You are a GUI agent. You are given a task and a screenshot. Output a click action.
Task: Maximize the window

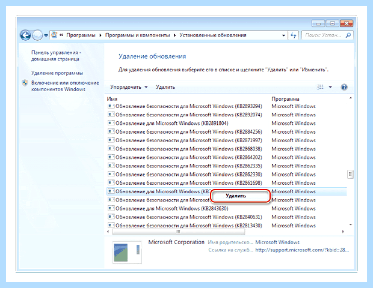(x=332, y=23)
